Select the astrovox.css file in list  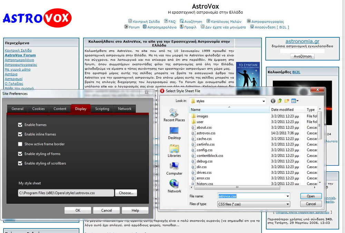[206, 133]
